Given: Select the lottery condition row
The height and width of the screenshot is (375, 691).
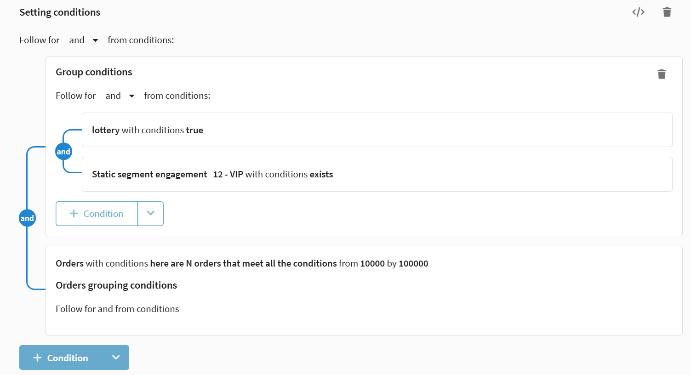Looking at the screenshot, I should click(x=377, y=130).
